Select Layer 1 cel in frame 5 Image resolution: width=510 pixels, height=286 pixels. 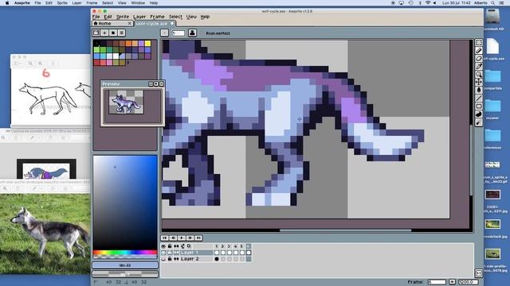click(x=242, y=253)
